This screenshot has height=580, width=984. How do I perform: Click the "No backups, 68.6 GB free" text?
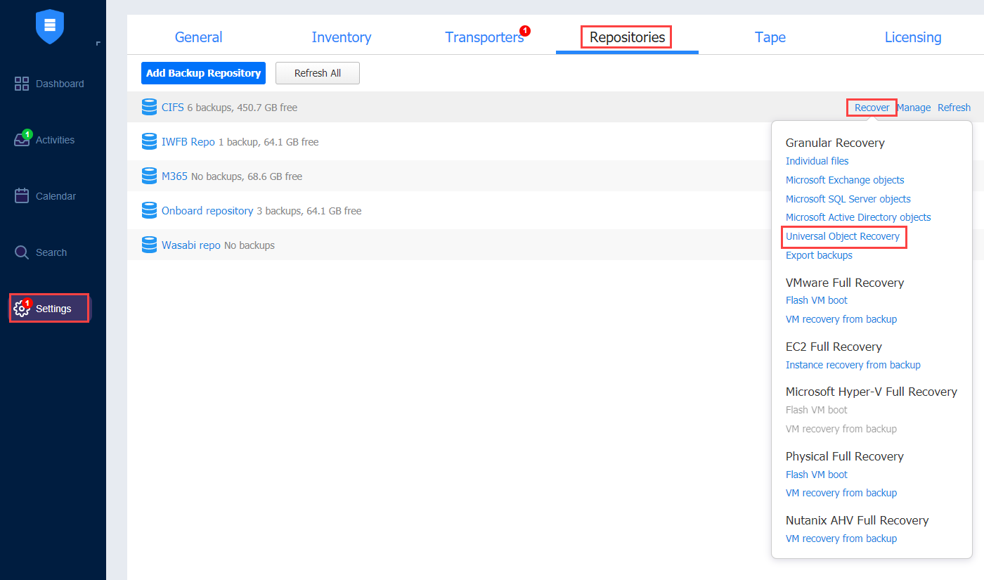247,176
